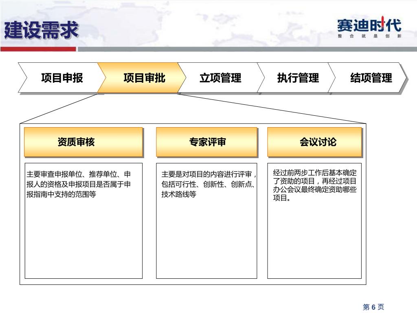Click the page number 第 6 页
417x313 pixels.
pyautogui.click(x=374, y=307)
